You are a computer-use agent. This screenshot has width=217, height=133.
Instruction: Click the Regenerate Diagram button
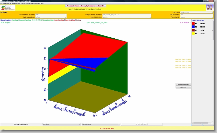pyautogui.click(x=183, y=84)
